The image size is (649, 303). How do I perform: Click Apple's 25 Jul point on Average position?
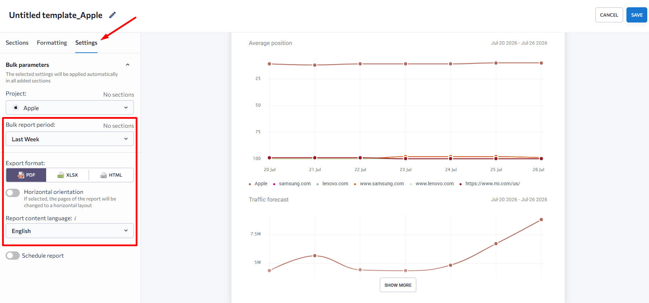click(x=496, y=63)
